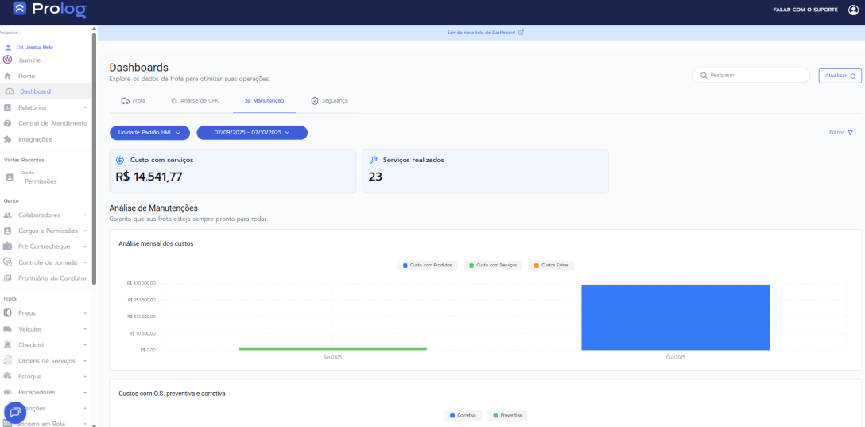865x427 pixels.
Task: Click Falar com o Suporte link
Action: pos(805,10)
